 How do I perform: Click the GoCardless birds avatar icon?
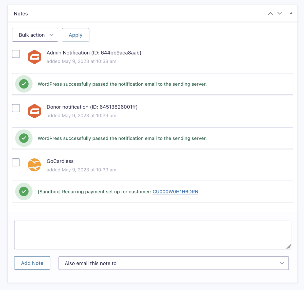point(34,165)
